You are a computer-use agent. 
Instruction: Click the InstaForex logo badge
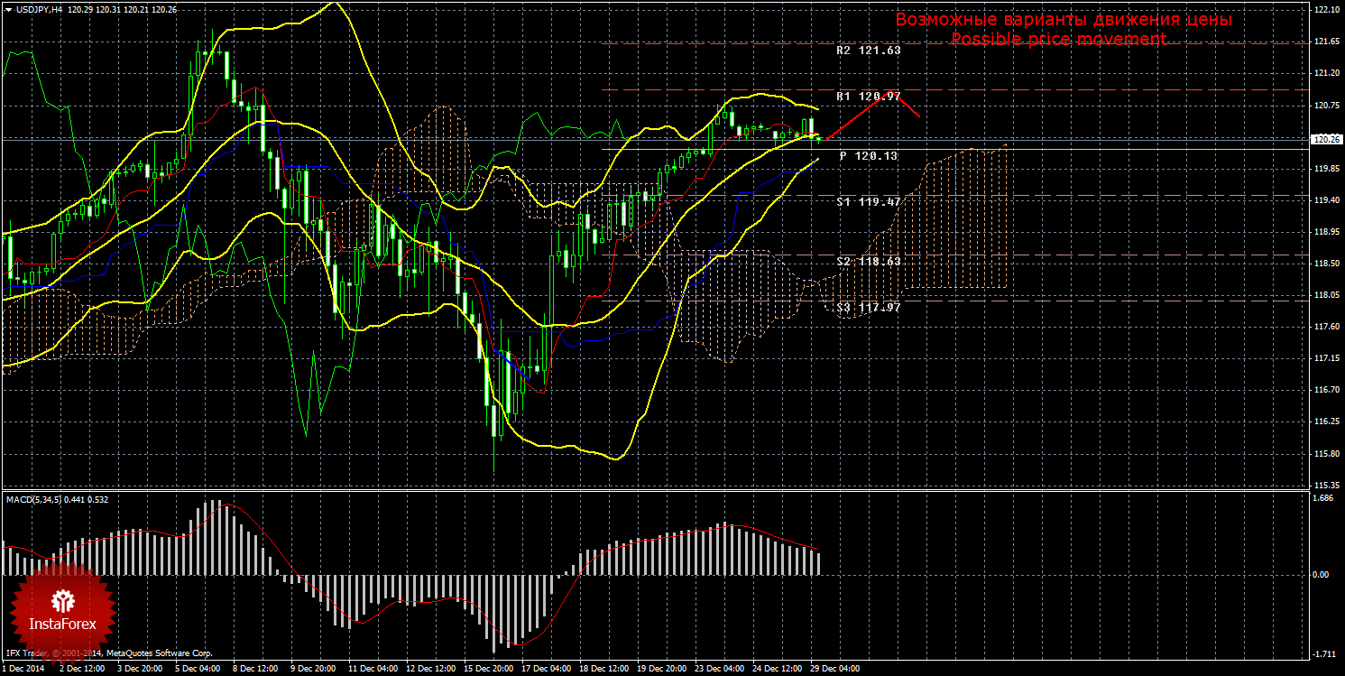[x=63, y=609]
